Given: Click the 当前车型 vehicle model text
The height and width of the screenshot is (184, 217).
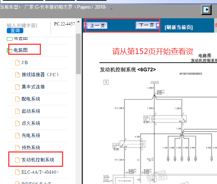Looking at the screenshot, I should (x=53, y=7).
